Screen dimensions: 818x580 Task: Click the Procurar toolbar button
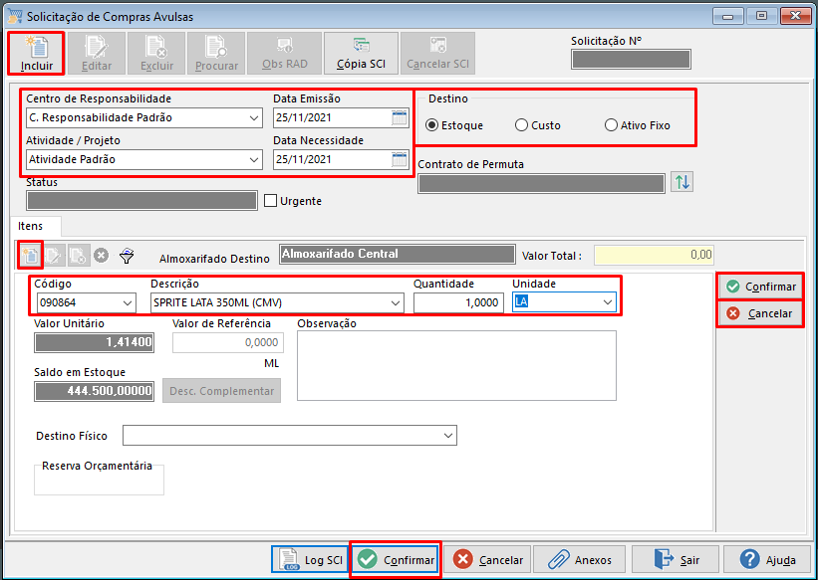click(216, 53)
